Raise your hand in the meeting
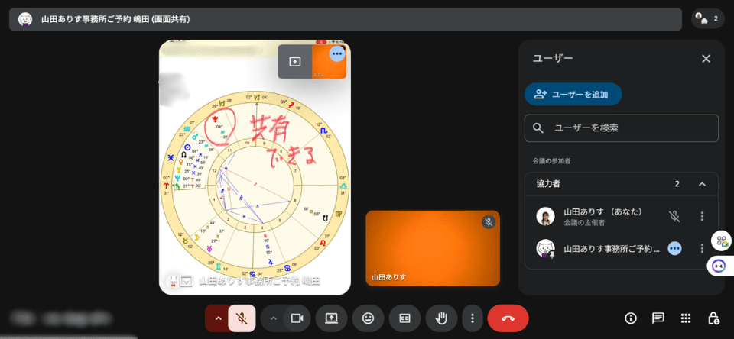The width and height of the screenshot is (734, 339). coord(441,318)
